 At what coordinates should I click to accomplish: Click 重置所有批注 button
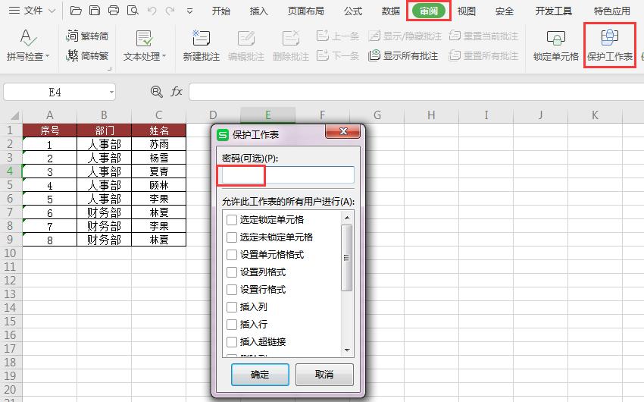tap(483, 55)
